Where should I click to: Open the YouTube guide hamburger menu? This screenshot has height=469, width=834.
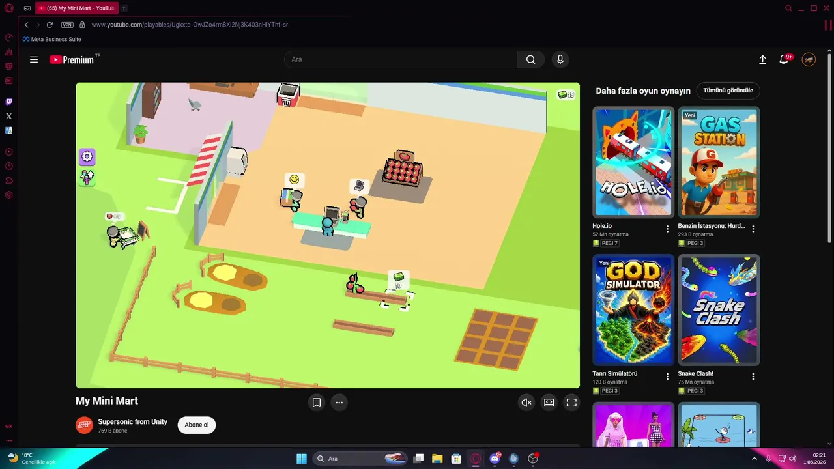point(34,59)
